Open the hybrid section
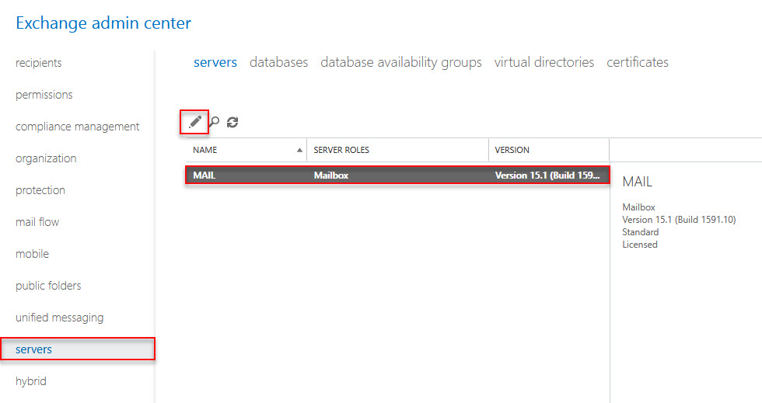This screenshot has width=762, height=403. (x=30, y=381)
